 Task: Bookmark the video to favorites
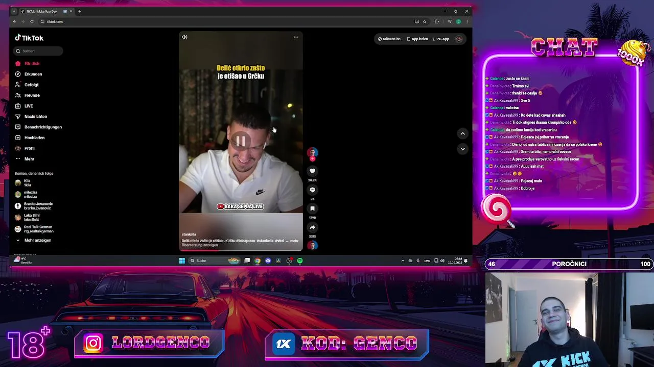click(x=312, y=208)
